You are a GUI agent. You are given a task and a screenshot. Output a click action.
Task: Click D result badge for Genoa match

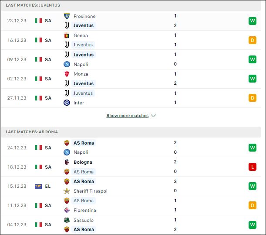coord(253,40)
